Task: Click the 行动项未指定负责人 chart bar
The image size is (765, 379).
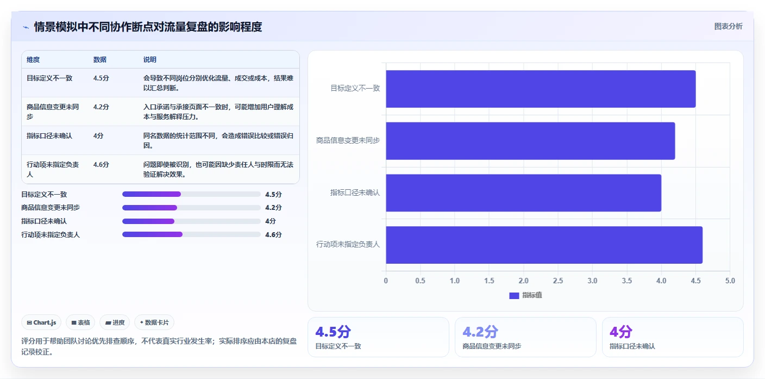Action: 544,245
